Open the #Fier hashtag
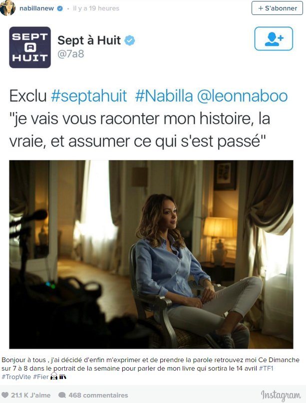Viewport: 306px width, 403px height. point(40,377)
